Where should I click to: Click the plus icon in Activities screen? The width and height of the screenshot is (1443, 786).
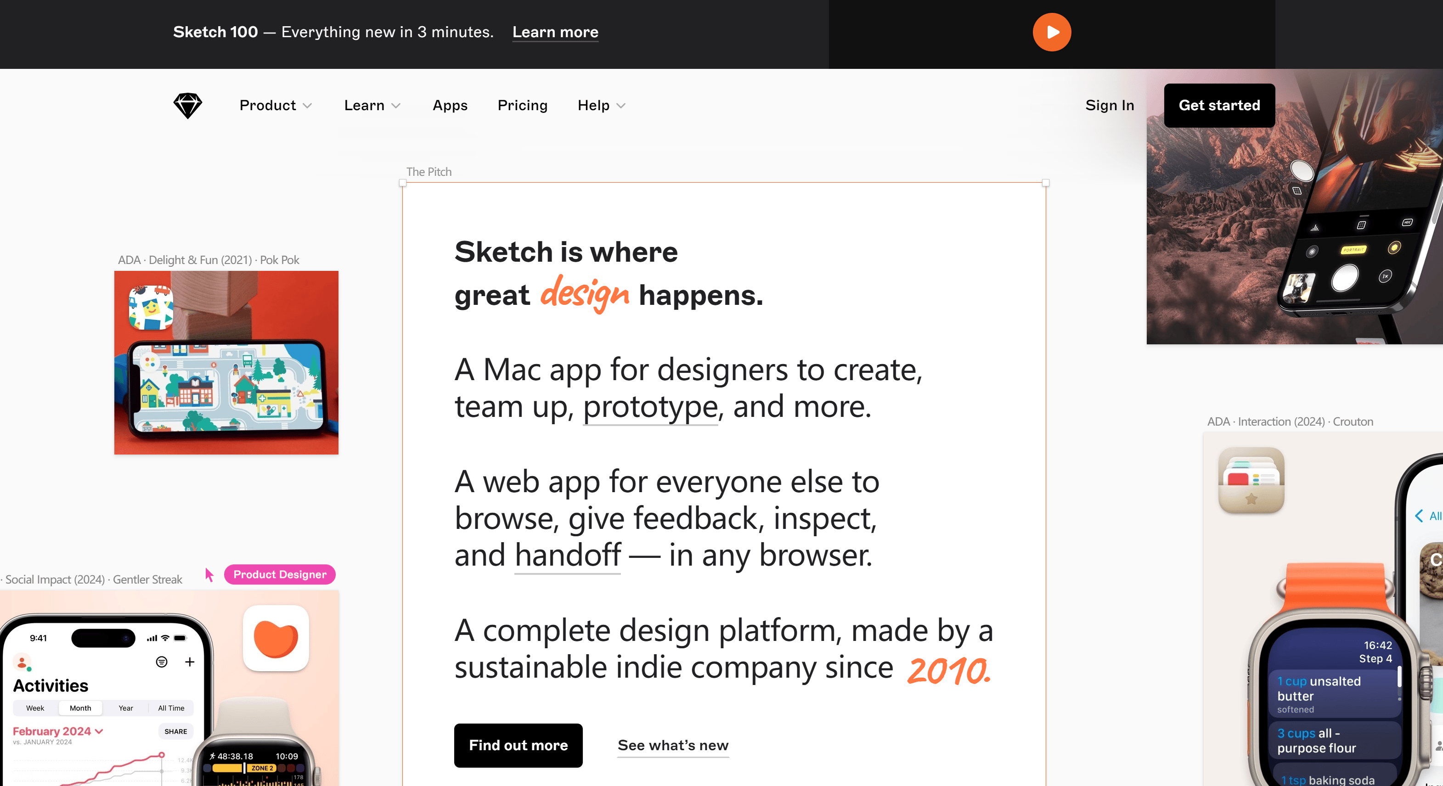[190, 662]
